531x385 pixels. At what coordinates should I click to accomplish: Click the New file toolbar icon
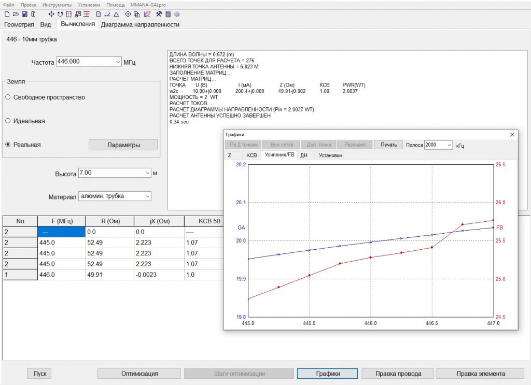(7, 14)
